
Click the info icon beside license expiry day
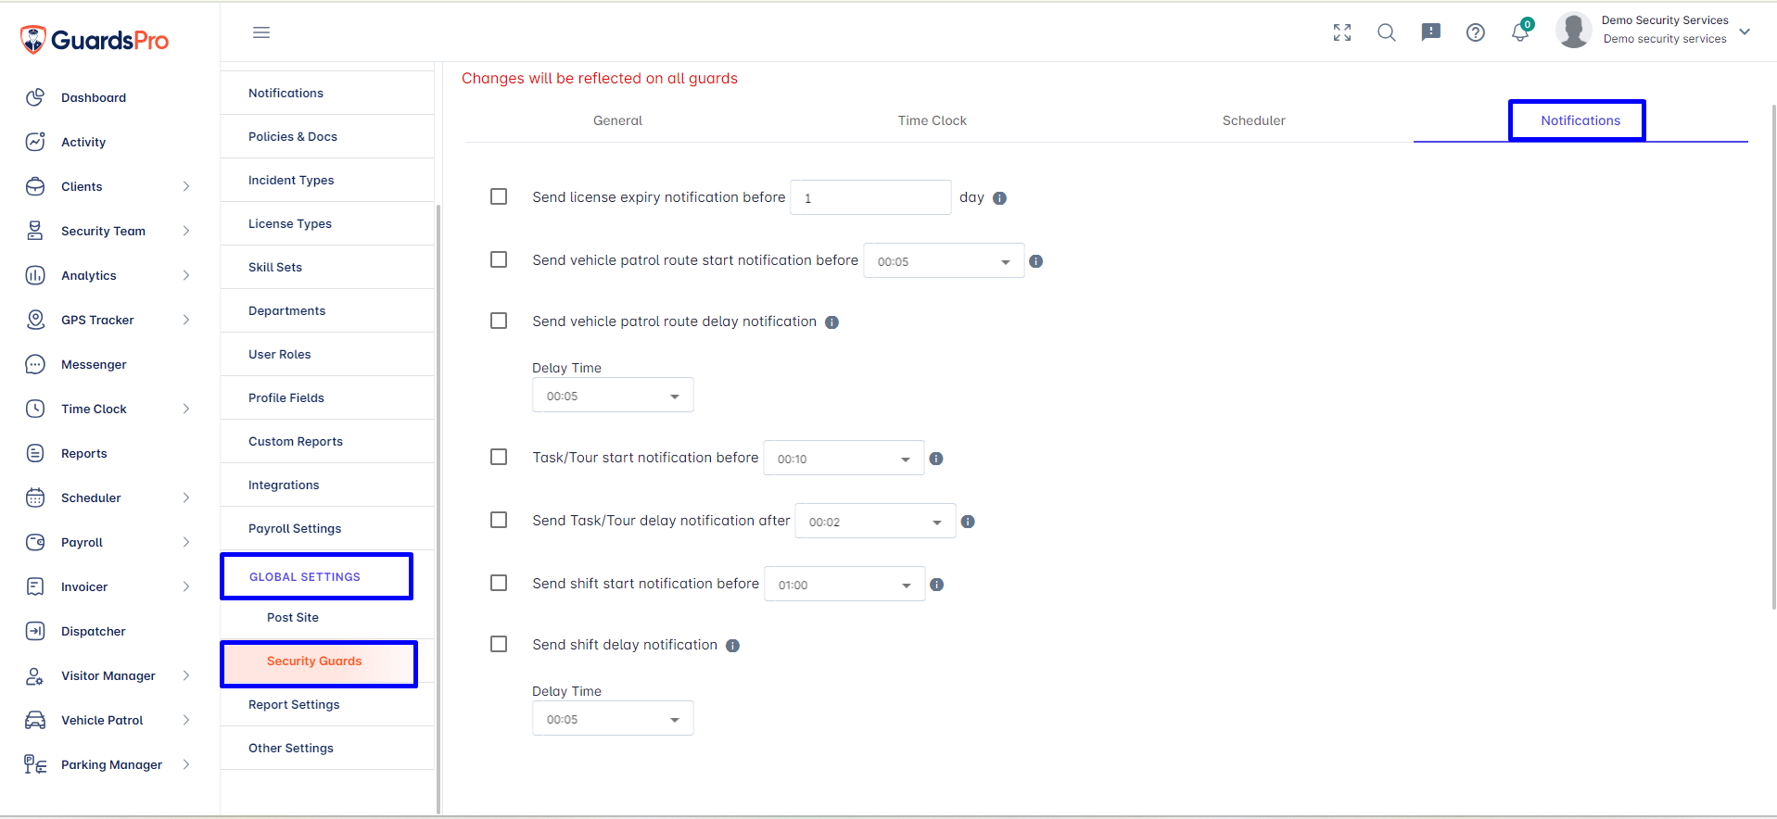click(x=999, y=198)
